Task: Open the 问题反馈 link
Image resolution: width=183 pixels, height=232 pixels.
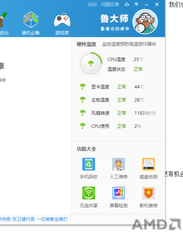Action: tap(110, 4)
